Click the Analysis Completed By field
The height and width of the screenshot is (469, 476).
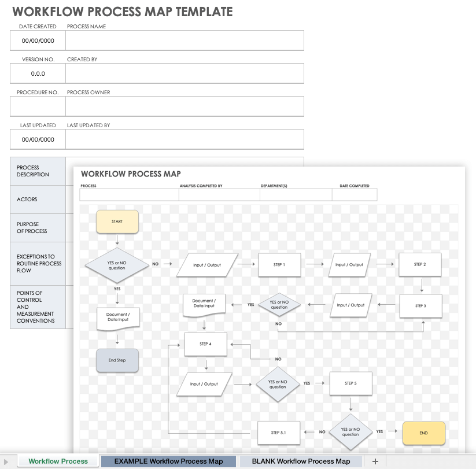(219, 194)
